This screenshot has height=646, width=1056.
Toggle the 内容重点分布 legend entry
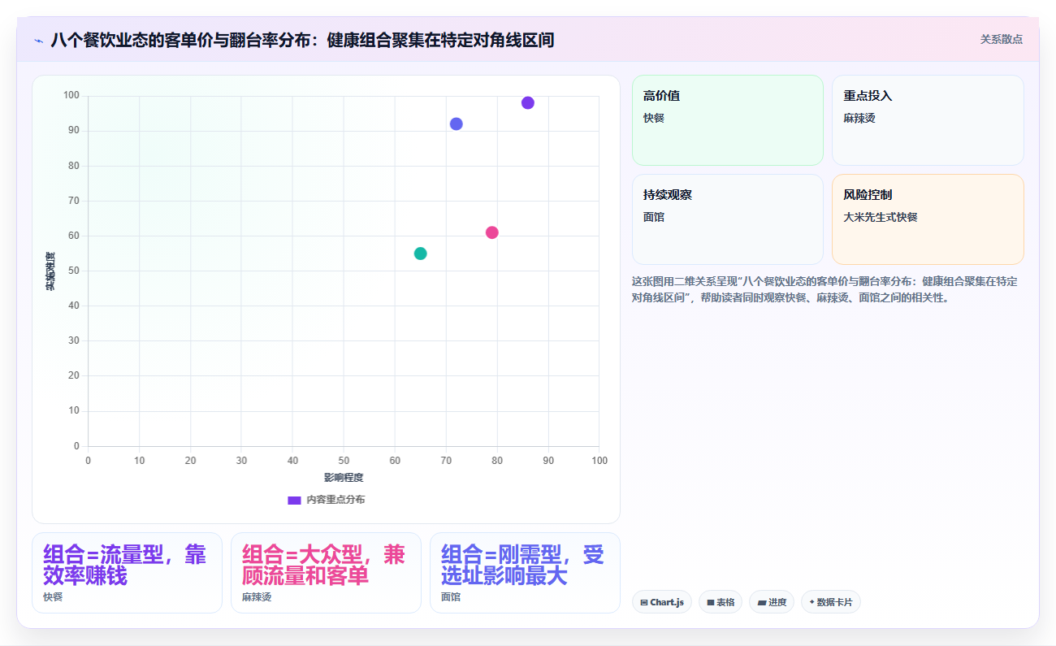tap(326, 500)
